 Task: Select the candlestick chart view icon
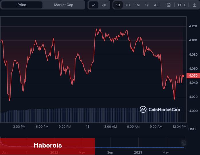pyautogui.click(x=104, y=5)
